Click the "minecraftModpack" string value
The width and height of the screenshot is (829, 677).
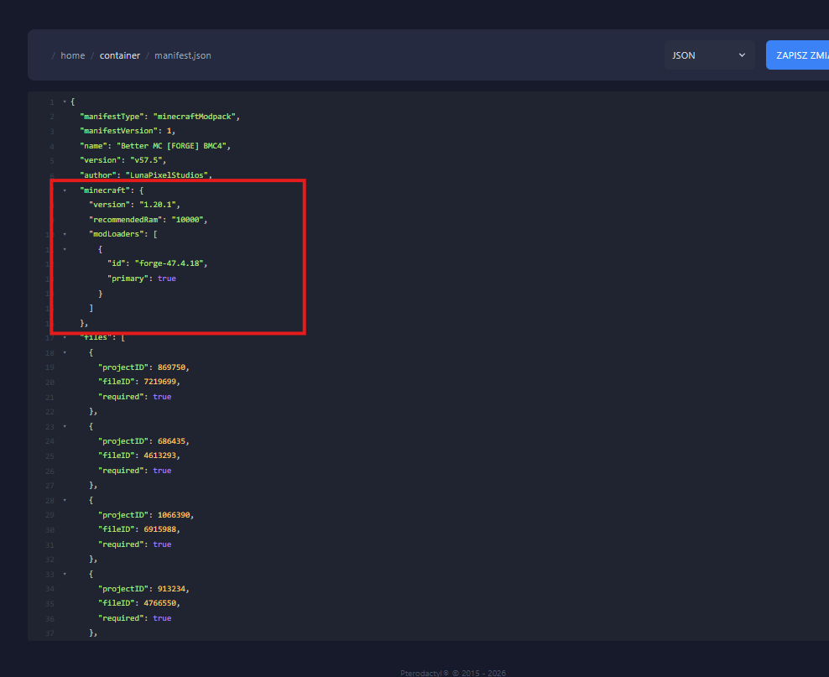coord(195,117)
